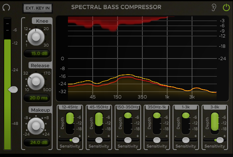This screenshot has height=157, width=233.
Task: Select the 20.0 ms release value field
Action: coord(37,98)
